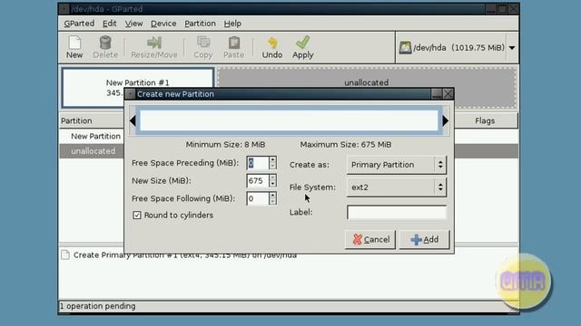Click the Free Space Following spinner arrows
This screenshot has width=581, height=326.
point(272,198)
